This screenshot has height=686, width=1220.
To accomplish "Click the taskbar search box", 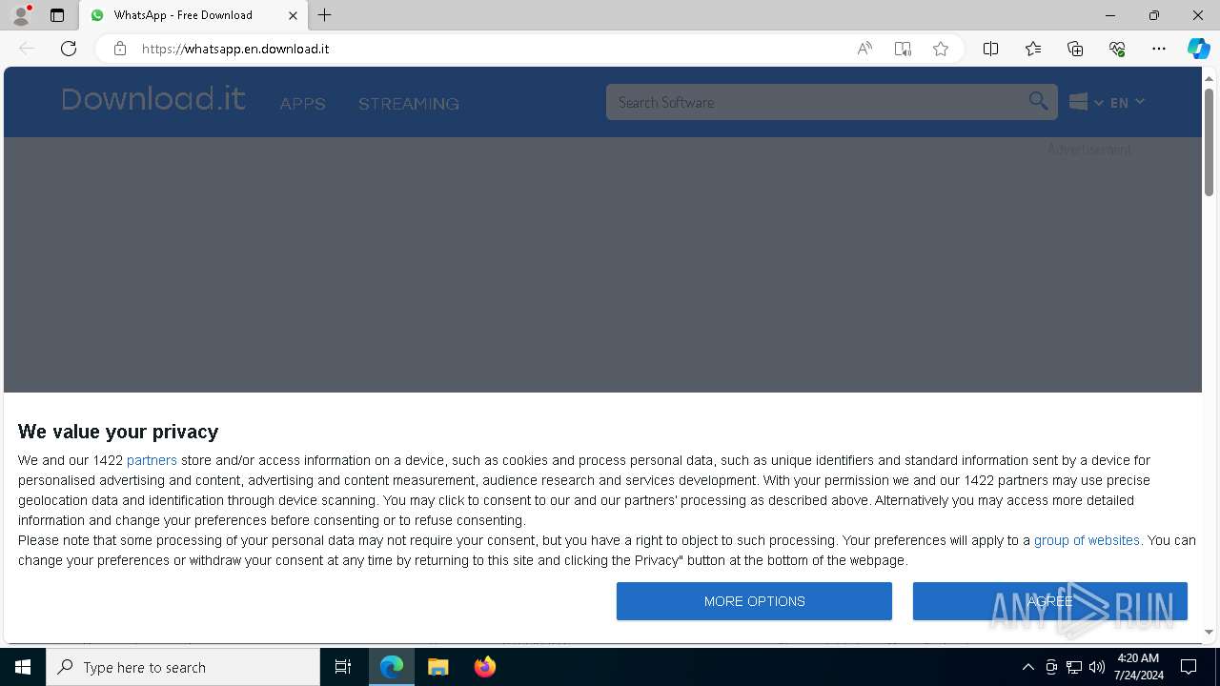I will pos(183,667).
